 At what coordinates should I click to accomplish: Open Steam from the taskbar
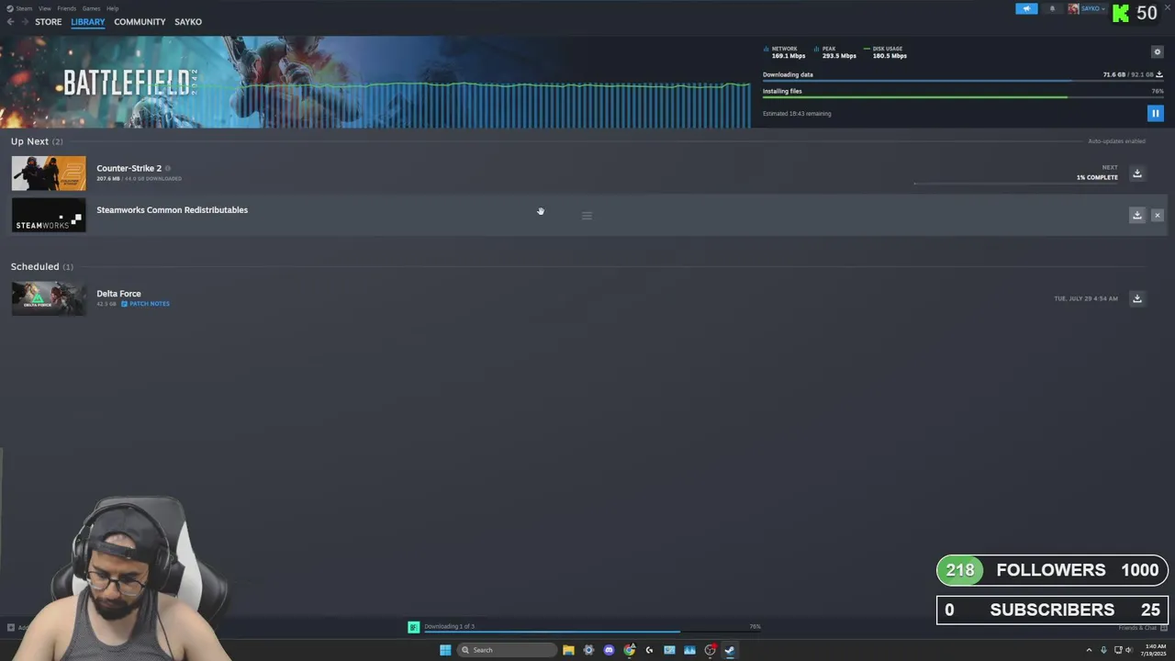pos(730,650)
